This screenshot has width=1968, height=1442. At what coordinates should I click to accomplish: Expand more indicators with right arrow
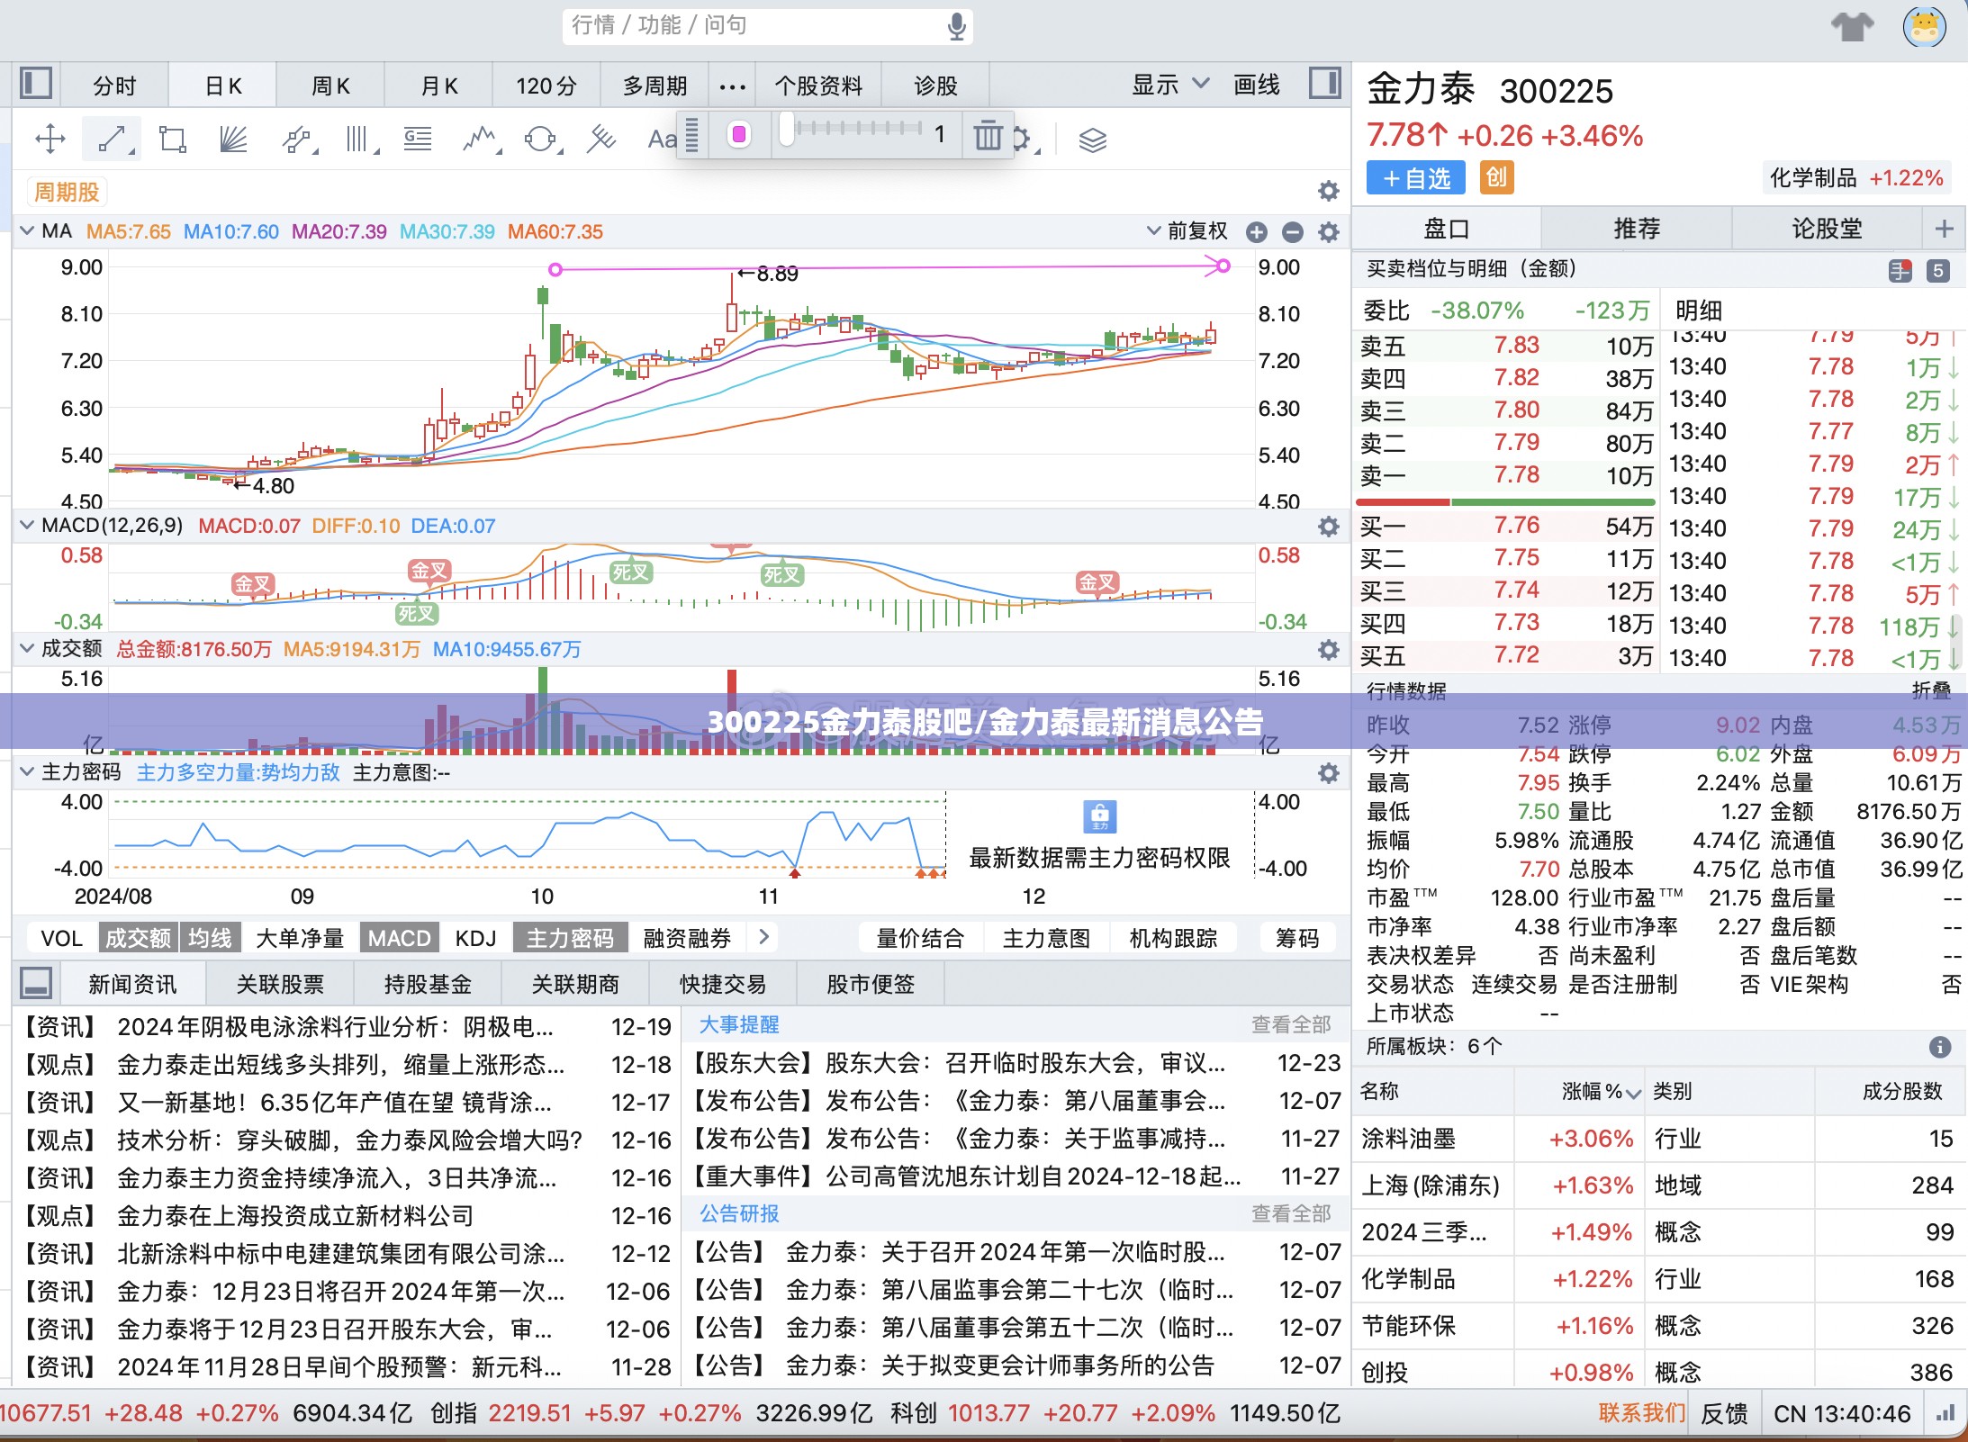point(764,937)
